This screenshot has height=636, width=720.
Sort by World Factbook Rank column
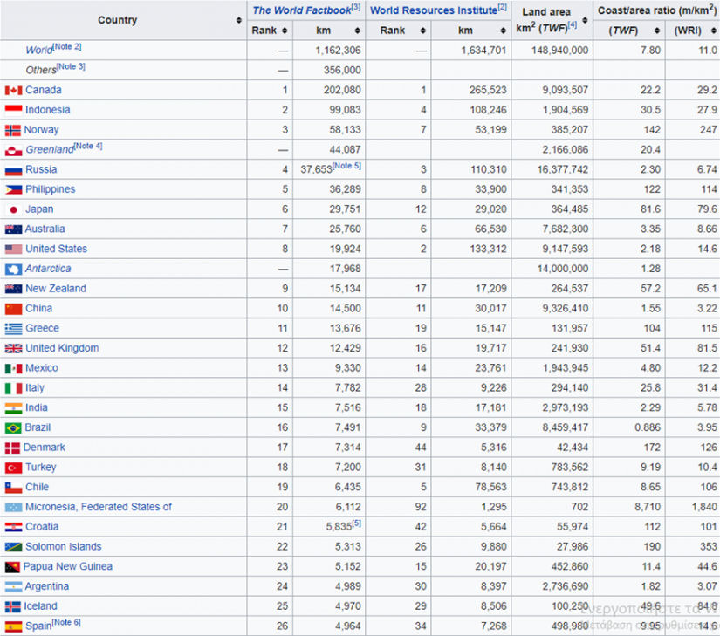tap(283, 31)
